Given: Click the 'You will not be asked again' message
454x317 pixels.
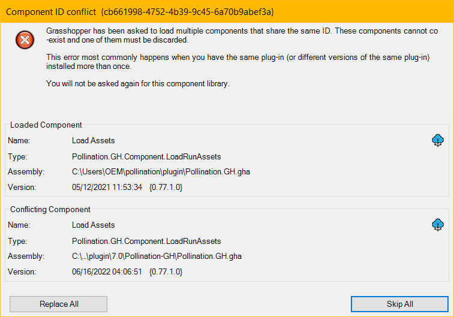Looking at the screenshot, I should 138,83.
